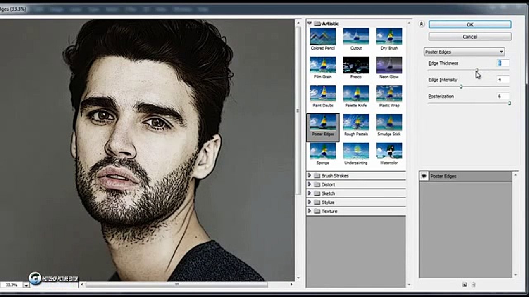
Task: Click preview horizontal scrollbar left arrow
Action: click(81, 284)
